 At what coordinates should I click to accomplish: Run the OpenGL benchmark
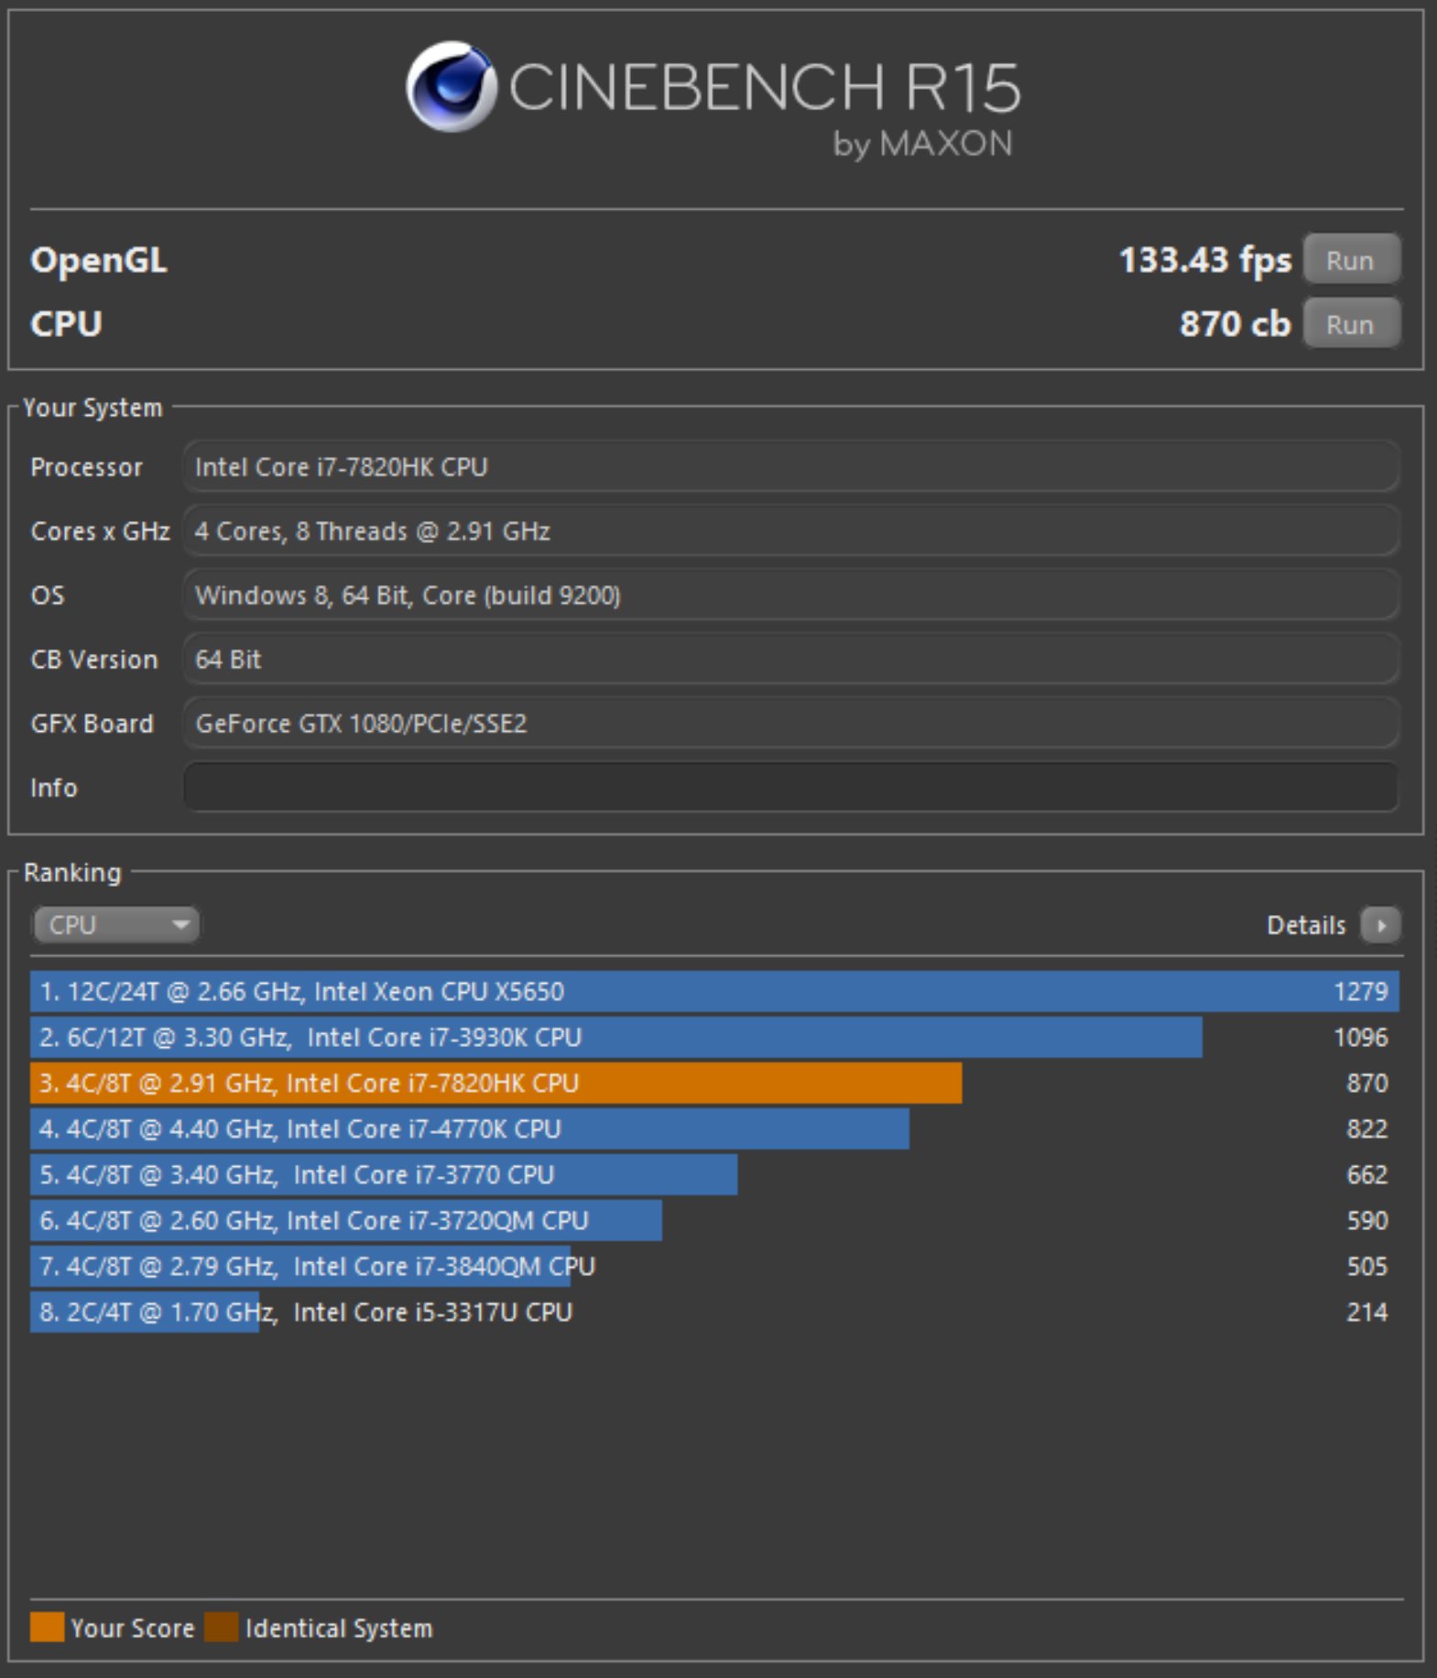pos(1351,260)
